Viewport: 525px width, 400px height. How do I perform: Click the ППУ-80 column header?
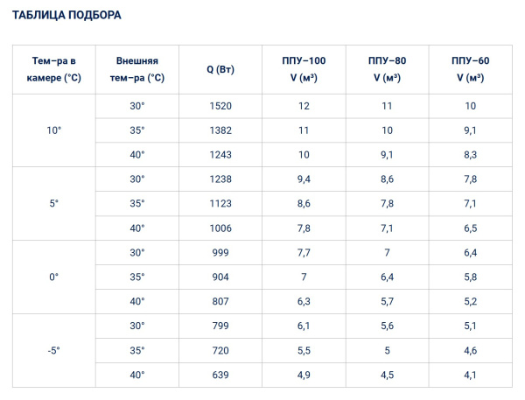[x=388, y=69]
